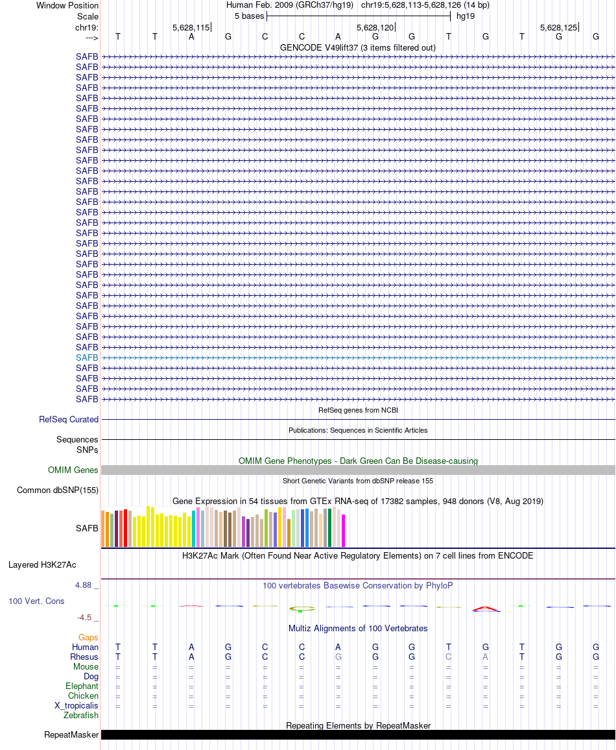Click the magenta last bar in GTEx chart
Screen dimensions: 616x750
click(x=343, y=531)
